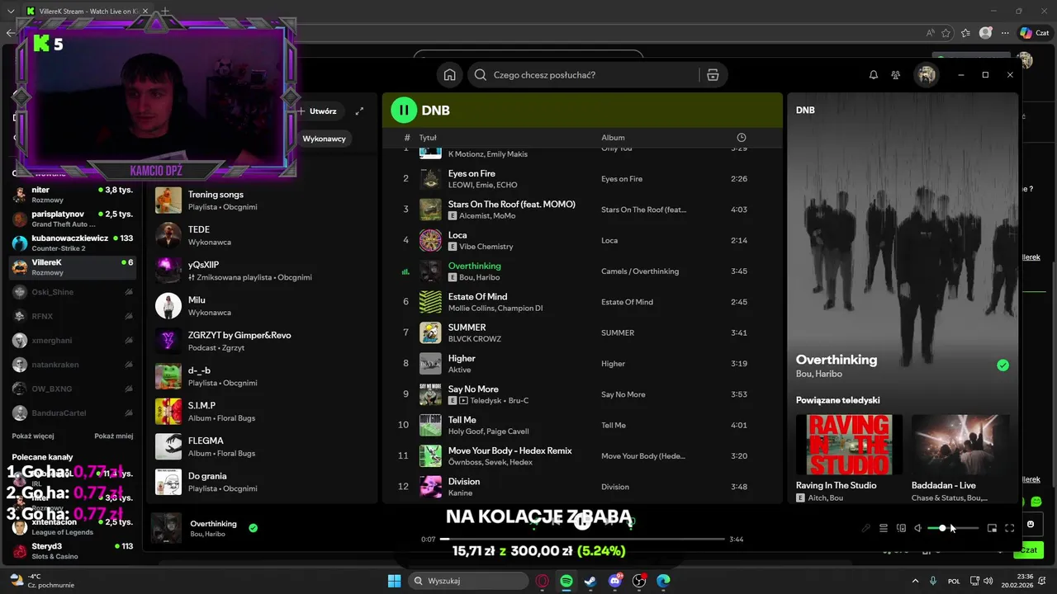This screenshot has width=1057, height=594.
Task: Open the Trening songs playlist
Action: click(x=263, y=200)
